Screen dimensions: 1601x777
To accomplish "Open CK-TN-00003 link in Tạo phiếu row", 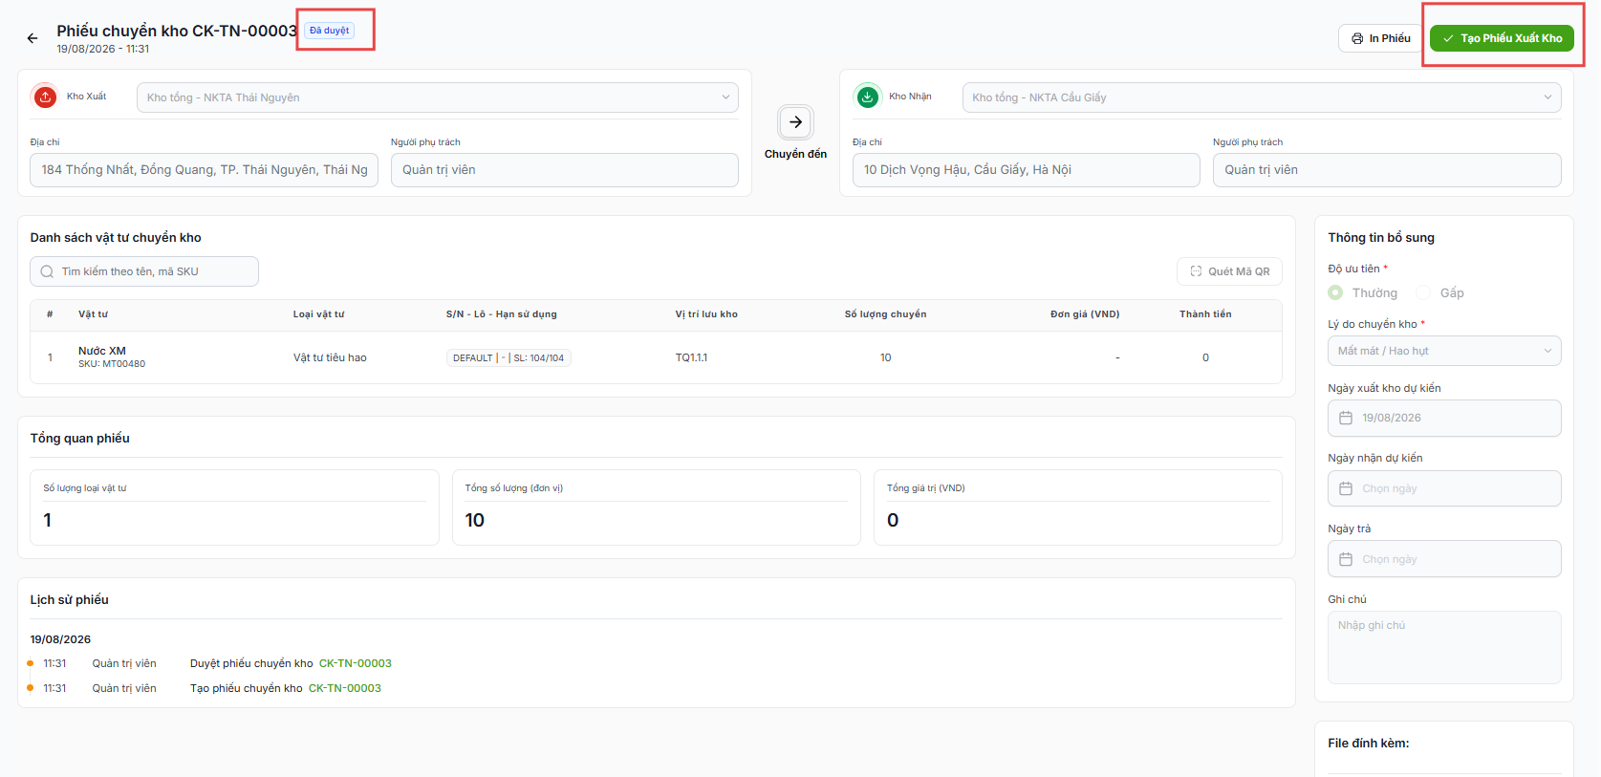I will [x=345, y=688].
